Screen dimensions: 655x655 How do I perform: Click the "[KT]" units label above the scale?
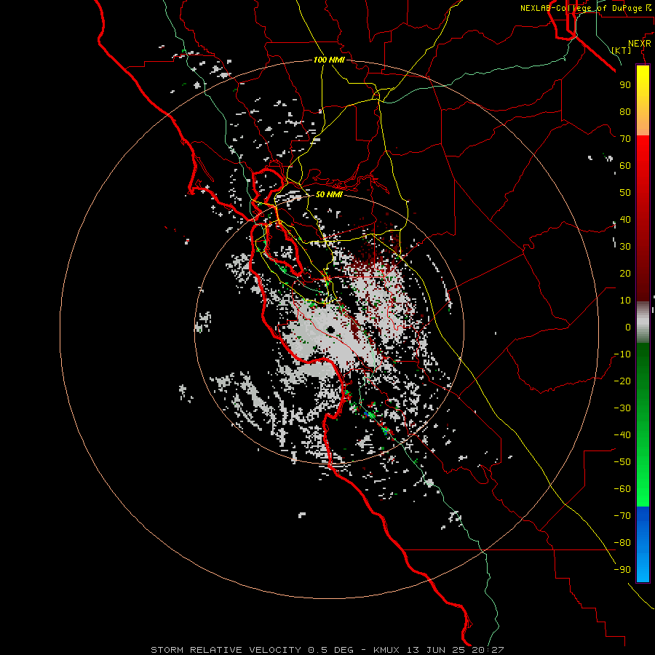click(622, 50)
